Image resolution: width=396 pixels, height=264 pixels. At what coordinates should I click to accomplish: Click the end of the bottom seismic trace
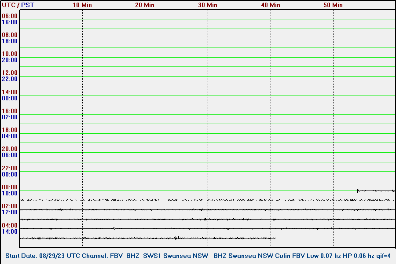(275, 238)
